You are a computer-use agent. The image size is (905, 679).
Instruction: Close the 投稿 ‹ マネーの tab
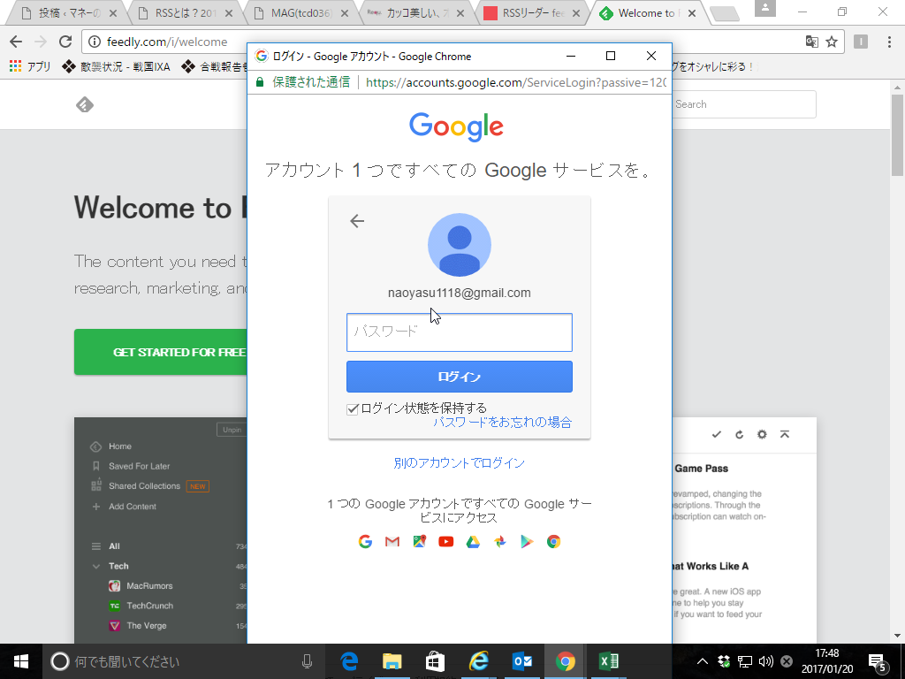coord(113,13)
